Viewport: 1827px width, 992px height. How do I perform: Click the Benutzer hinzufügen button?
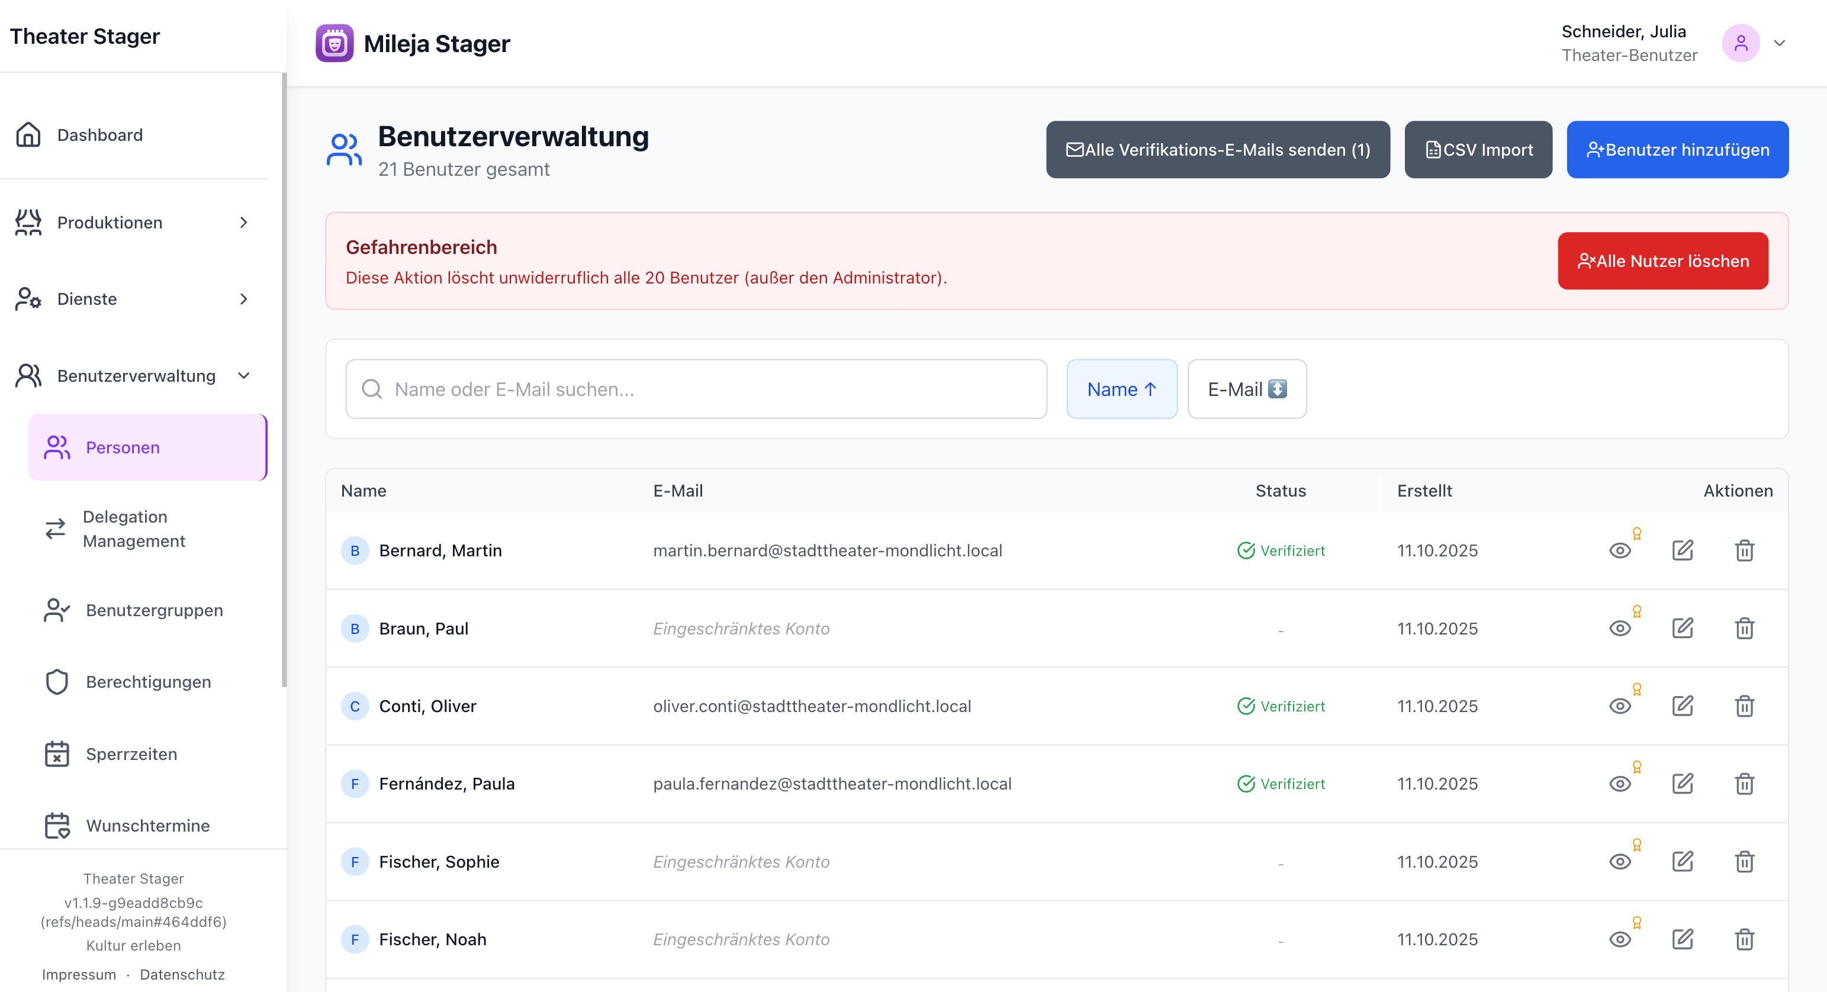[1677, 150]
